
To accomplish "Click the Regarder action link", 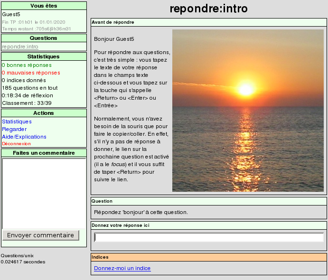I will click(14, 129).
